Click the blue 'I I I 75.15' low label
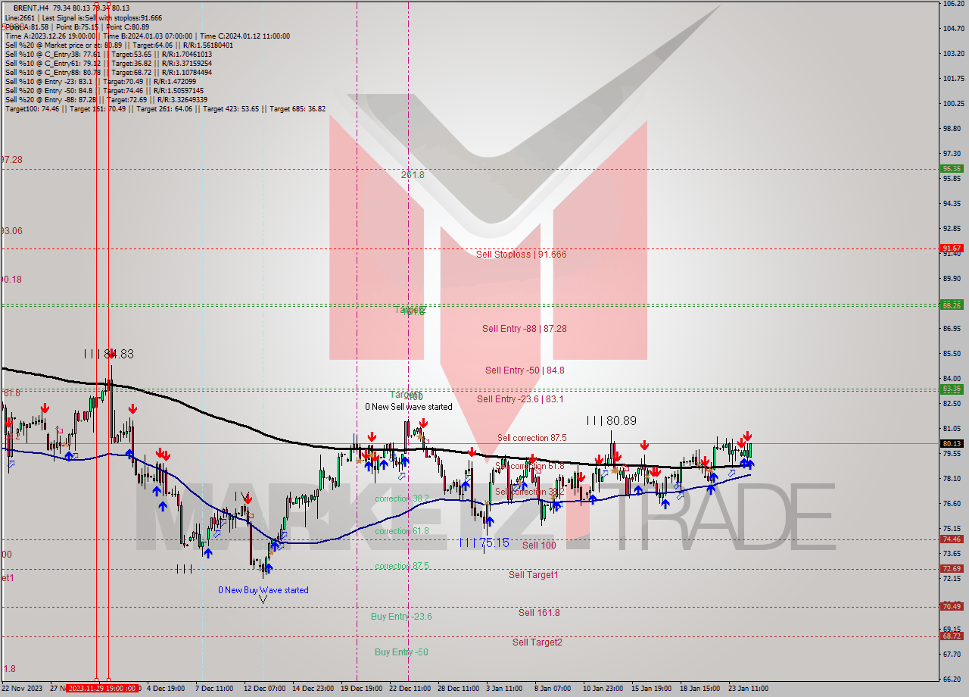 click(484, 543)
